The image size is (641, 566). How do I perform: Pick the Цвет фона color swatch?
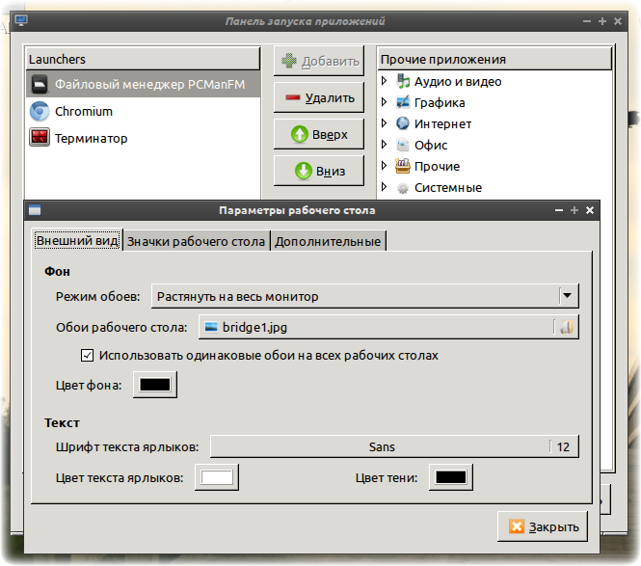pos(155,385)
